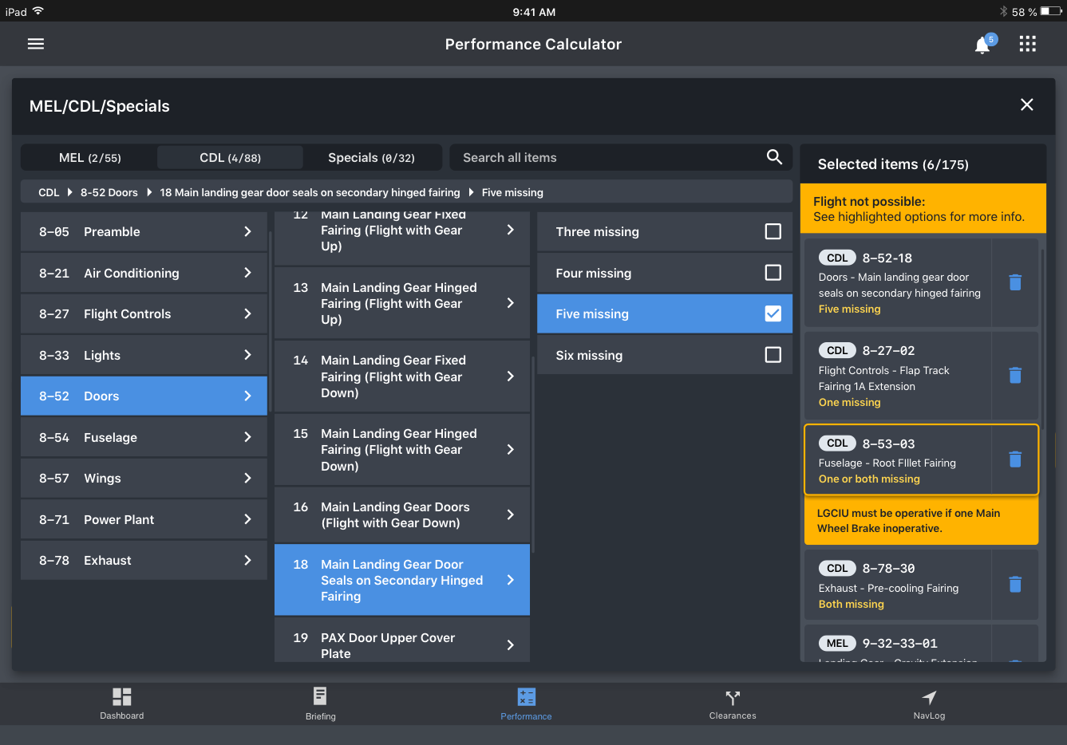Image resolution: width=1067 pixels, height=745 pixels.
Task: Click the Search all items field
Action: click(x=607, y=158)
